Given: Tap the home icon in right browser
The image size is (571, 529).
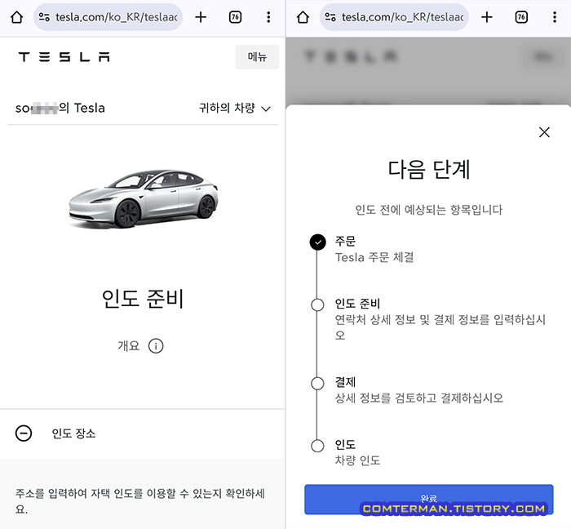Looking at the screenshot, I should pyautogui.click(x=303, y=17).
